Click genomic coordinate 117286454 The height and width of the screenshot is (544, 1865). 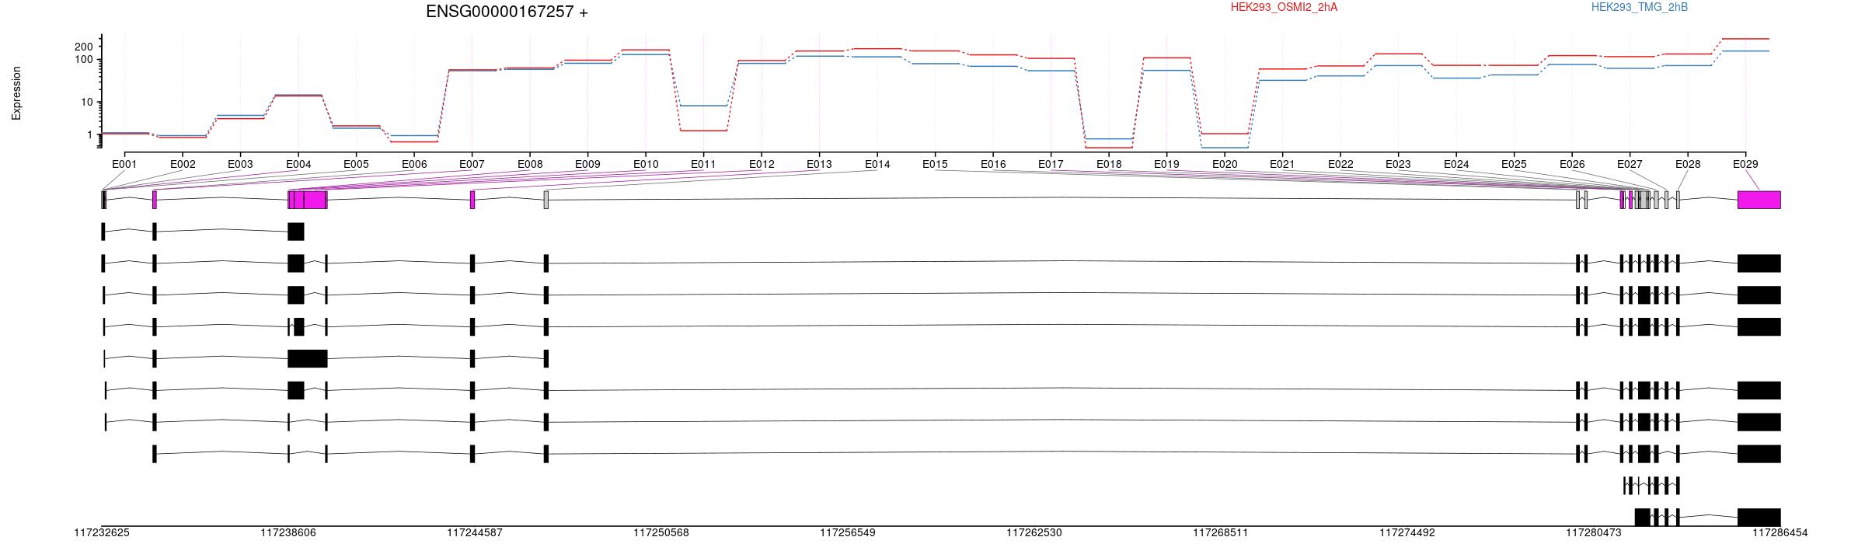click(x=1780, y=533)
